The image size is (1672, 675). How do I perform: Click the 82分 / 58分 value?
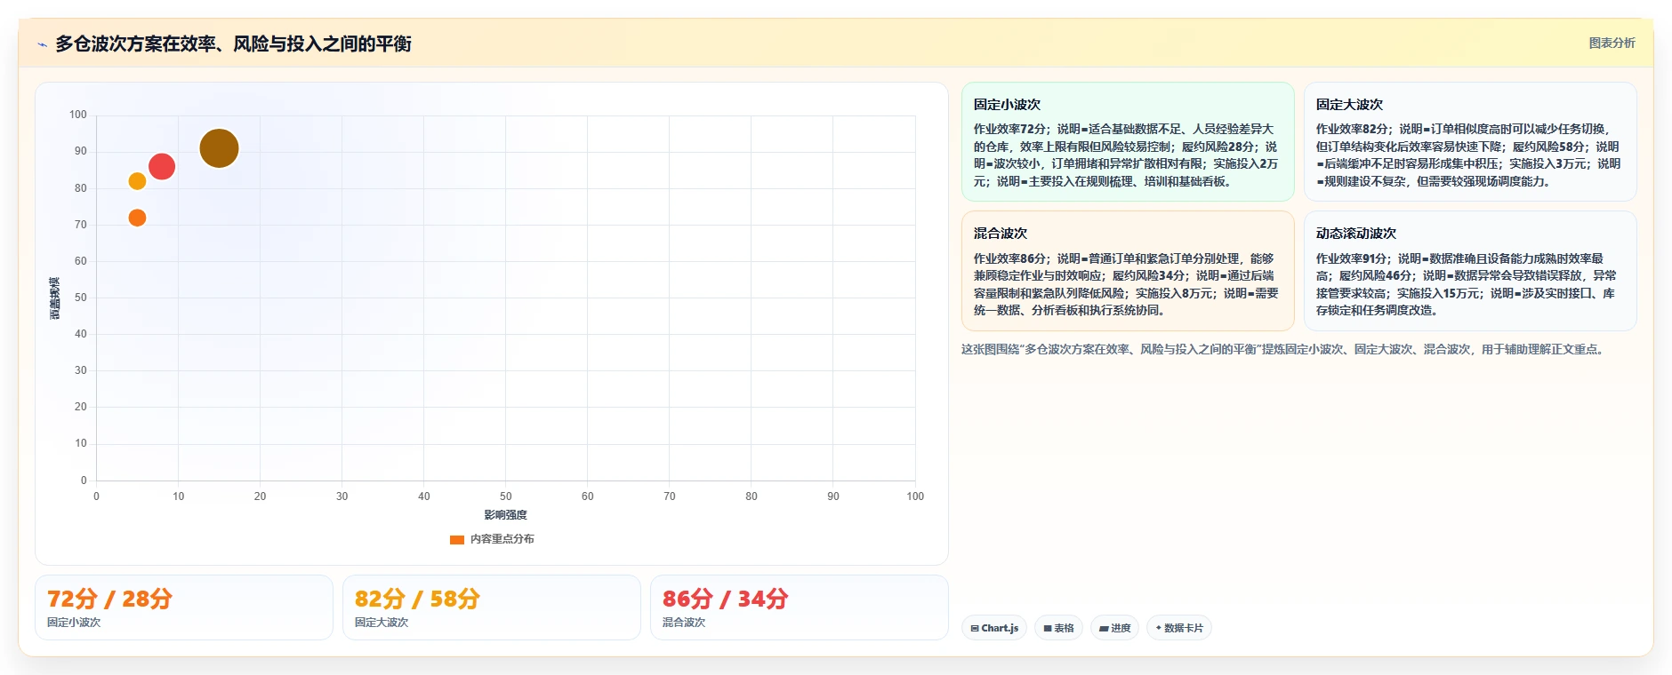417,599
